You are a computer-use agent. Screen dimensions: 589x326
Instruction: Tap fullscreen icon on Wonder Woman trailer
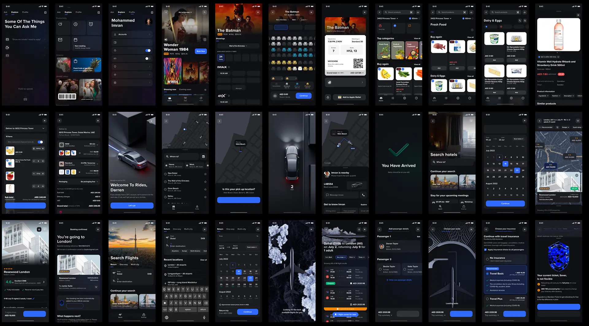pos(205,39)
